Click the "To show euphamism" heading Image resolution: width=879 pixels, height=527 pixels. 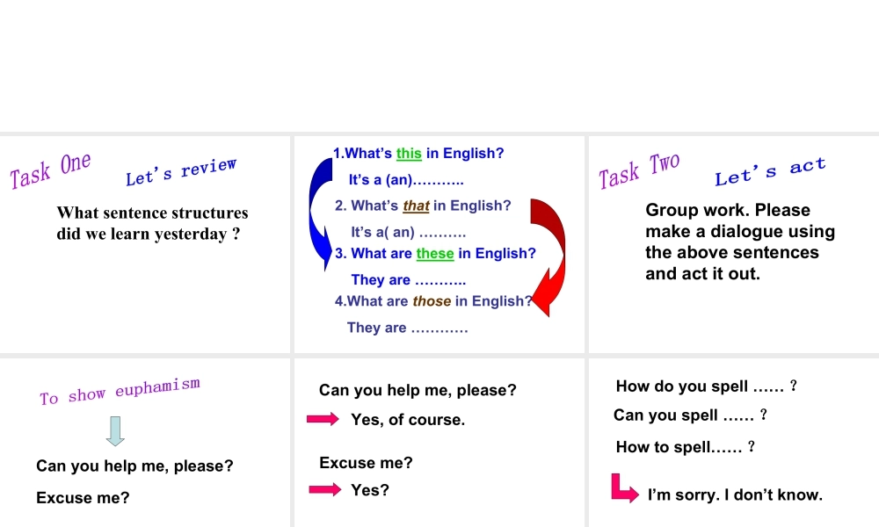click(120, 391)
